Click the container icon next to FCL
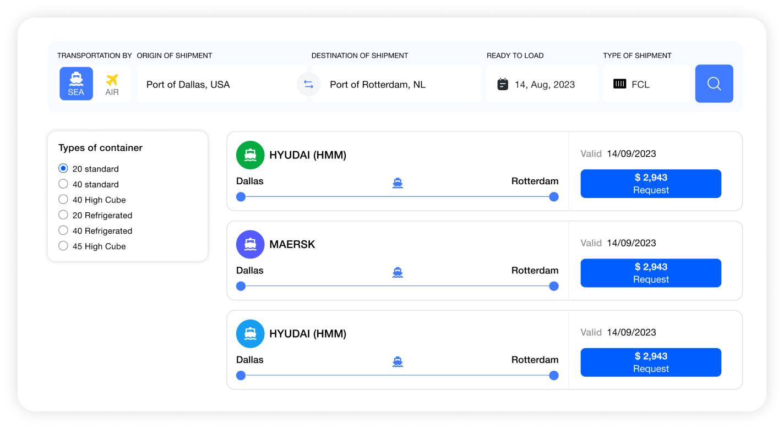The height and width of the screenshot is (429, 784). [x=619, y=83]
